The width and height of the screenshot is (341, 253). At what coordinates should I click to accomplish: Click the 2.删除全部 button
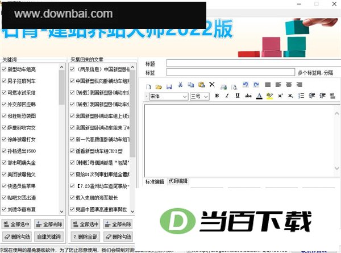85,237
